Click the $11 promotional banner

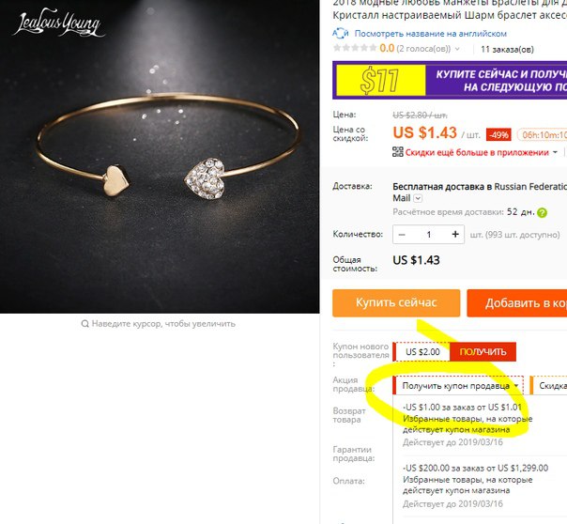pyautogui.click(x=450, y=80)
